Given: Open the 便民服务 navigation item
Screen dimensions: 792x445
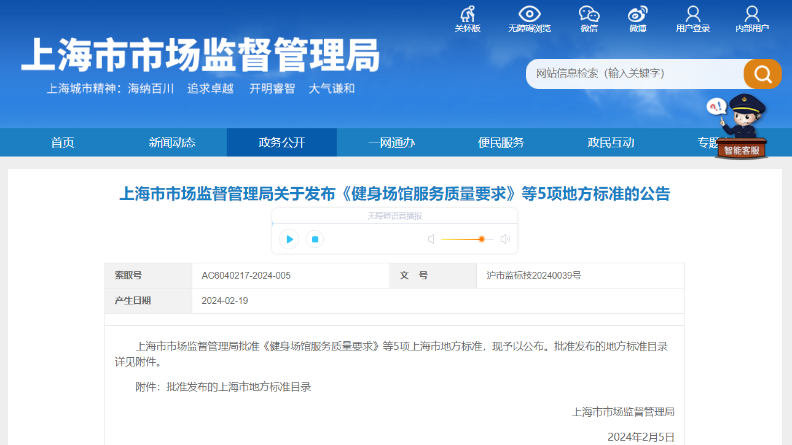Looking at the screenshot, I should click(x=501, y=142).
